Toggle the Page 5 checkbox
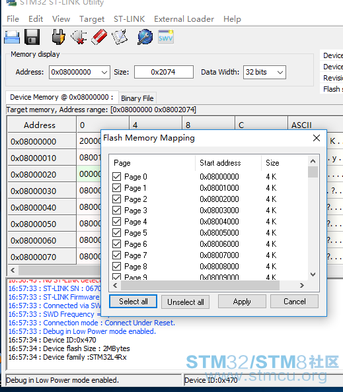343x392 pixels. pyautogui.click(x=117, y=233)
